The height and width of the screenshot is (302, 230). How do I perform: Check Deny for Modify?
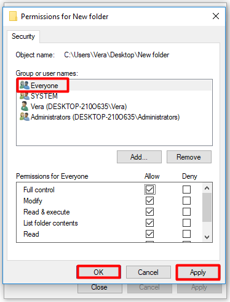(186, 200)
